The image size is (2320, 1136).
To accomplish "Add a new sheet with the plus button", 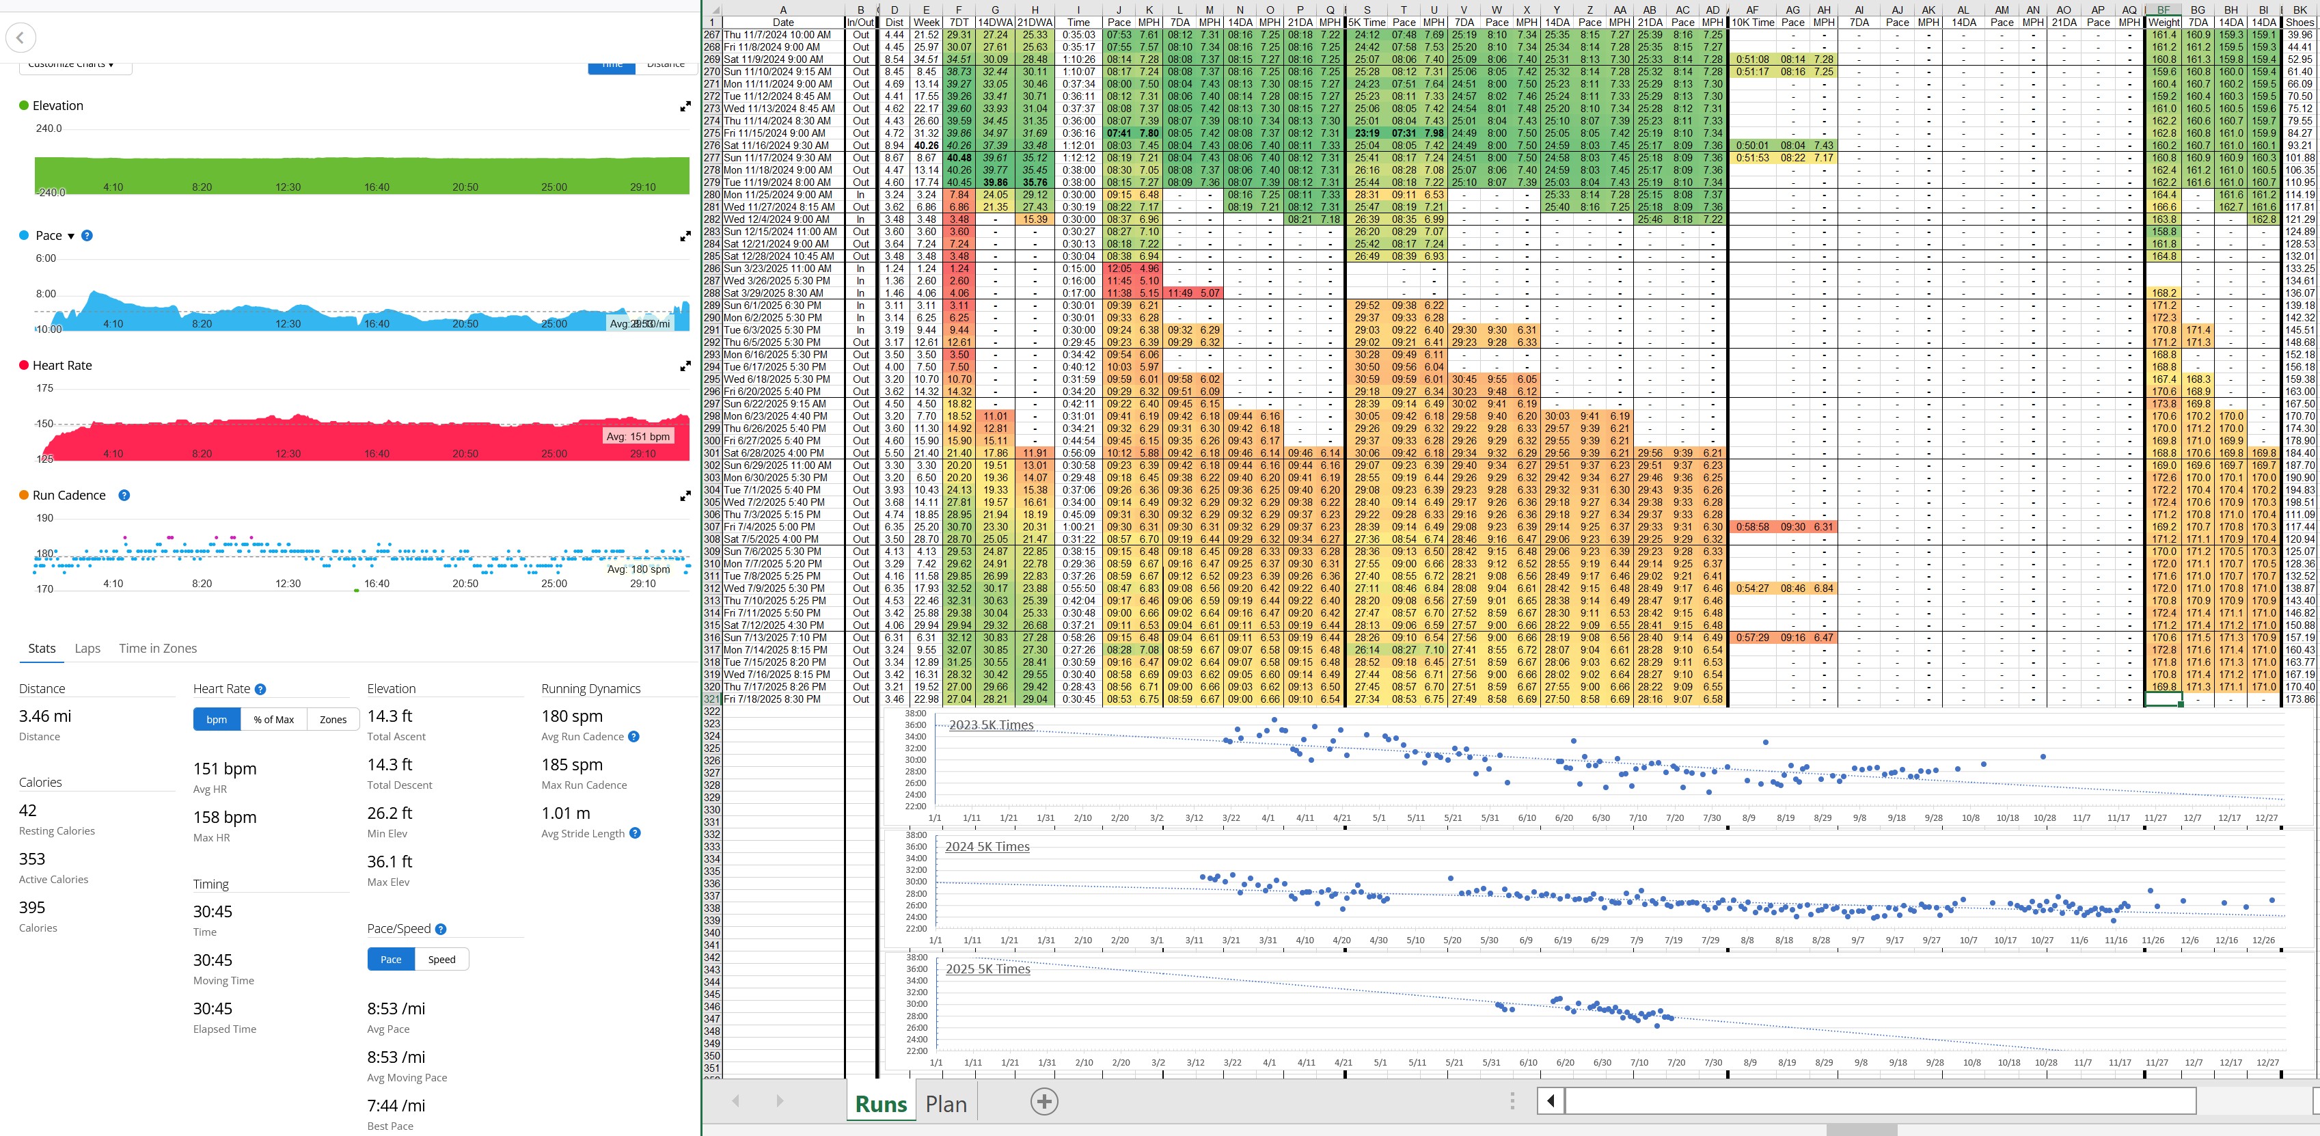I will coord(1043,1102).
